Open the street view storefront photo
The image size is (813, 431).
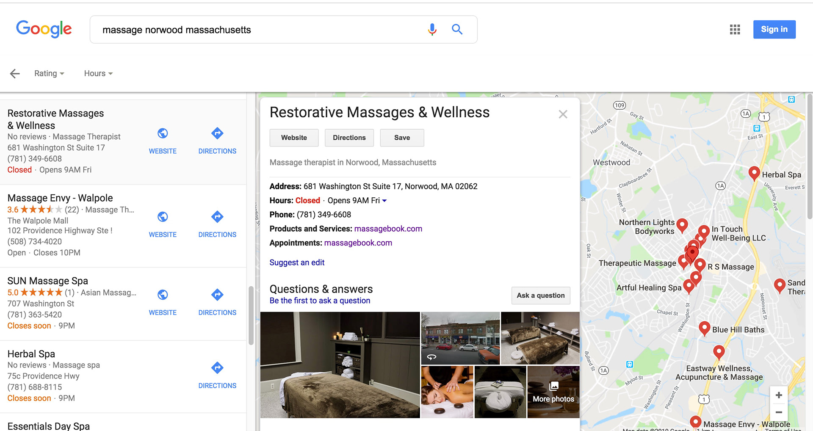point(460,338)
